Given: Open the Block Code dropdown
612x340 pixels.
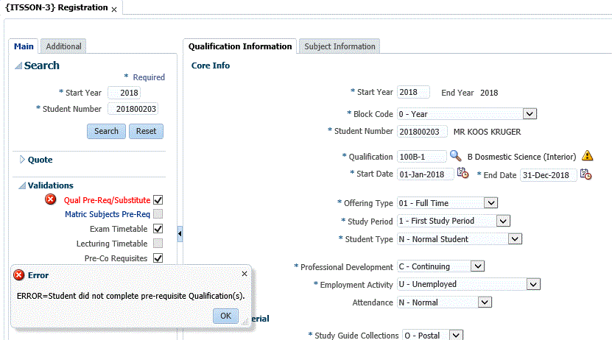Looking at the screenshot, I should 530,114.
